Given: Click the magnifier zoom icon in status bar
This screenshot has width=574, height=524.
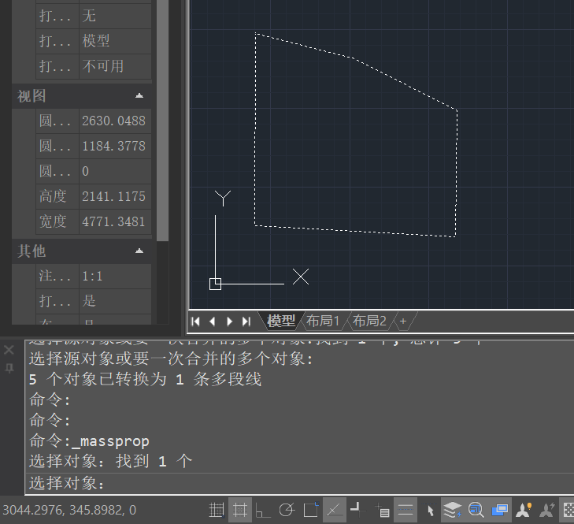Looking at the screenshot, I should pyautogui.click(x=476, y=510).
